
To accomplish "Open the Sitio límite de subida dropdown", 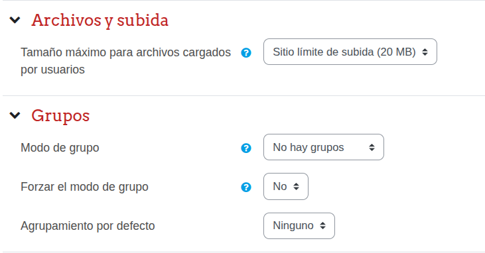I will point(350,52).
